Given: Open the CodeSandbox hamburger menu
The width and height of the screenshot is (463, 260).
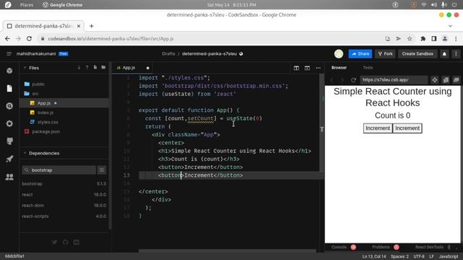Looking at the screenshot, I should click(9, 53).
